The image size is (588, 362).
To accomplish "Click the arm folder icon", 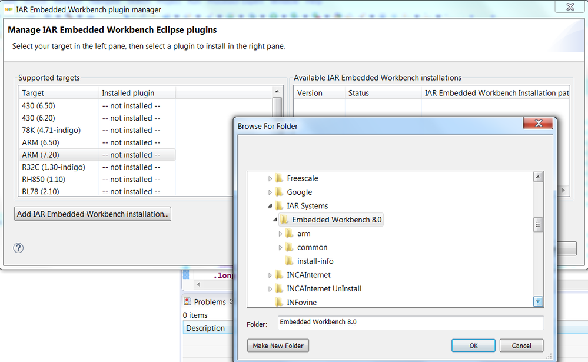I will click(x=289, y=233).
